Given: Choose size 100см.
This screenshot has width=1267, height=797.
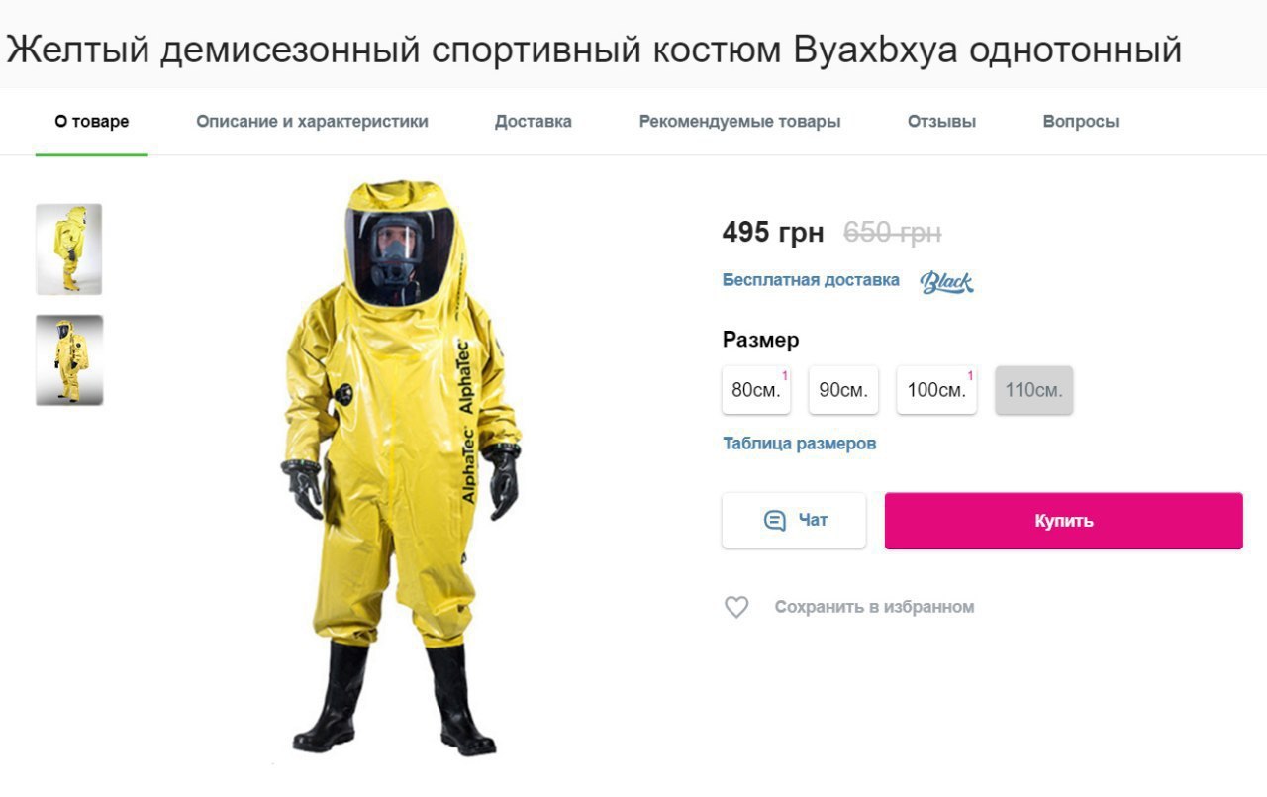Looking at the screenshot, I should [x=936, y=390].
